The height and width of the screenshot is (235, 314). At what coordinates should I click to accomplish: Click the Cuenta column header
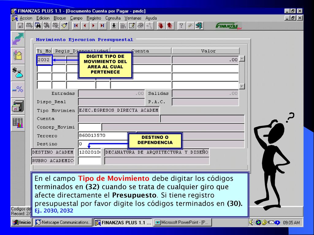141,51
